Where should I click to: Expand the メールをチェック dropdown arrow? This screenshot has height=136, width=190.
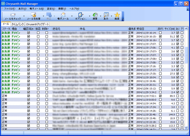24,16
